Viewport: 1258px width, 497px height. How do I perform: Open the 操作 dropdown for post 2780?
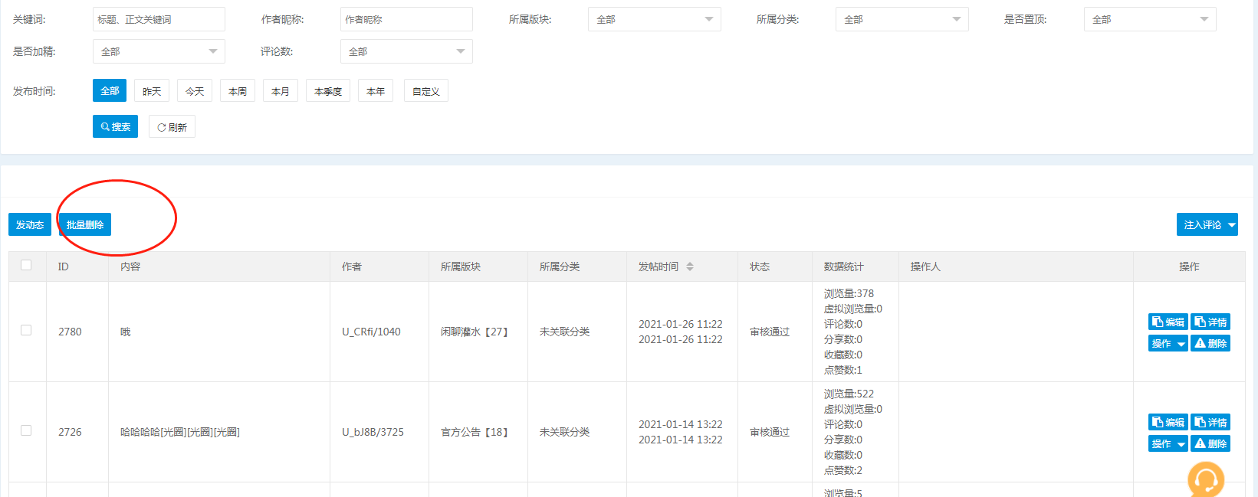(1168, 343)
